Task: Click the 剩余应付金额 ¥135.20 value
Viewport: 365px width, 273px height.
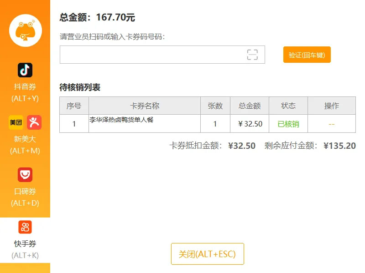Action: (339, 146)
